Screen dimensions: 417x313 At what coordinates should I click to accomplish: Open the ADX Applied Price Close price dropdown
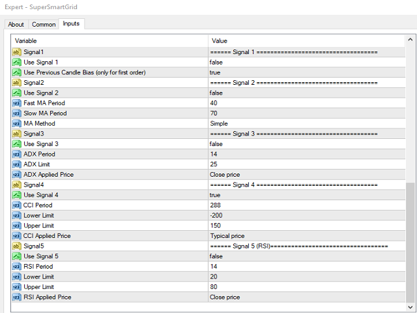[x=307, y=175]
